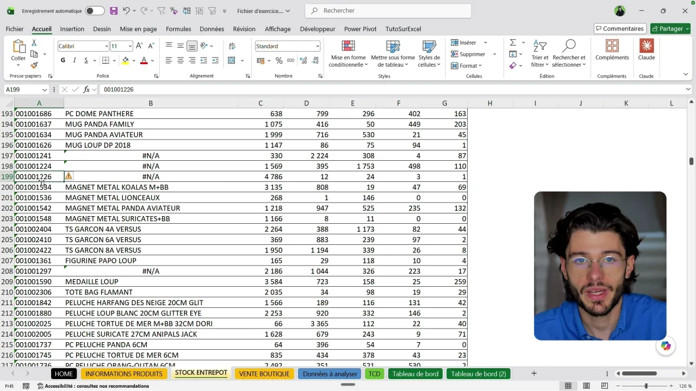Apply percent style format

pos(279,60)
